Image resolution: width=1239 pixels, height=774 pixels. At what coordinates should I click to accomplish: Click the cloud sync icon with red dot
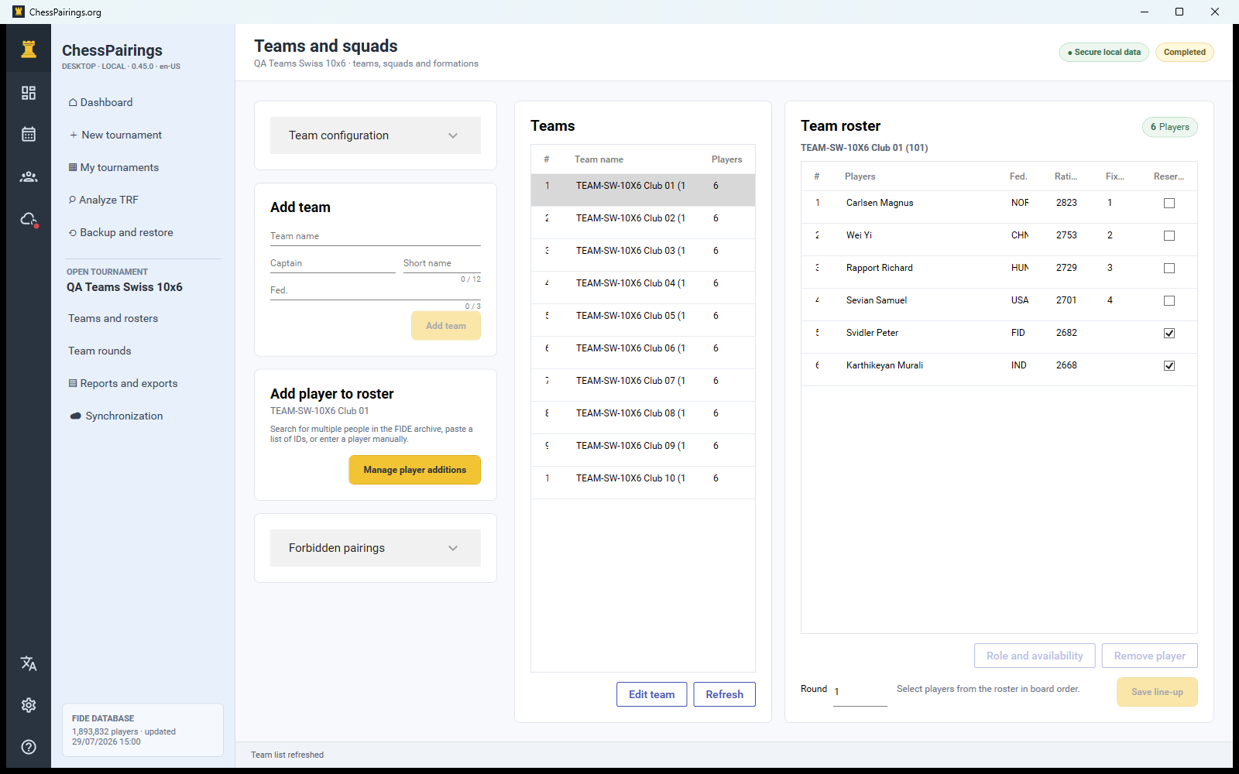[x=29, y=219]
